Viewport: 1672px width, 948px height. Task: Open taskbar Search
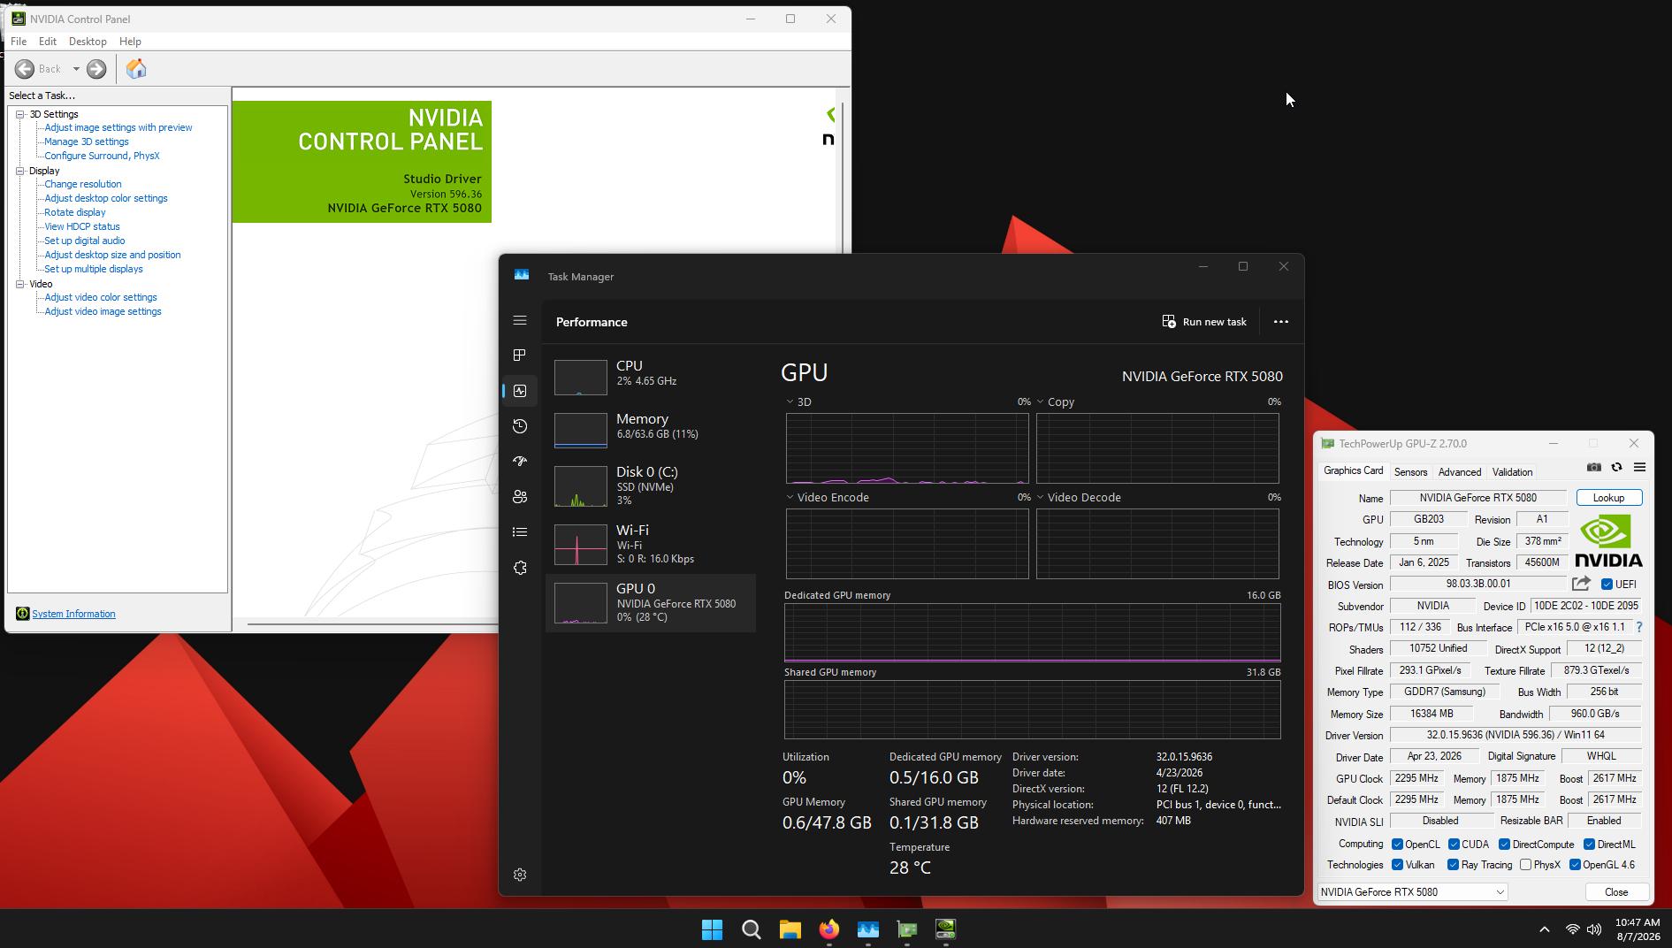pyautogui.click(x=751, y=929)
